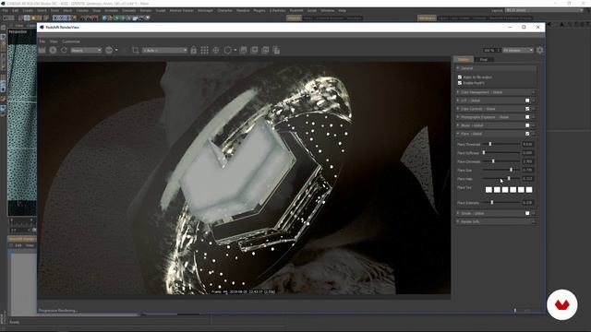Click the zoom percentage field
The image size is (591, 332).
click(492, 50)
